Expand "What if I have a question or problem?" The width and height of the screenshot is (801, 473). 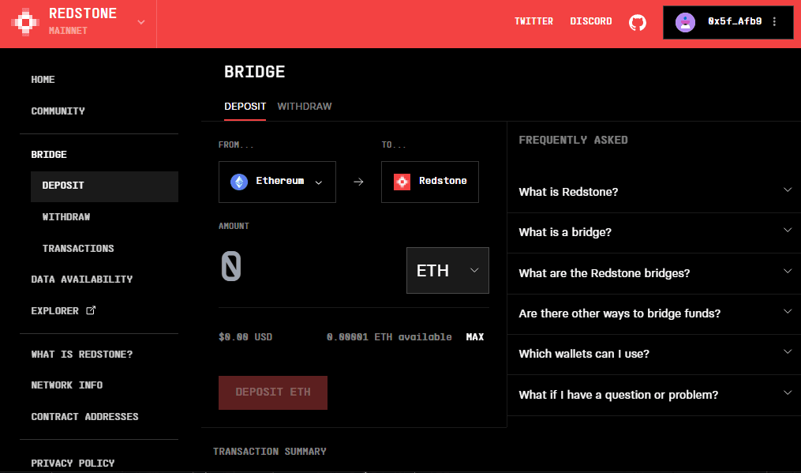[654, 395]
